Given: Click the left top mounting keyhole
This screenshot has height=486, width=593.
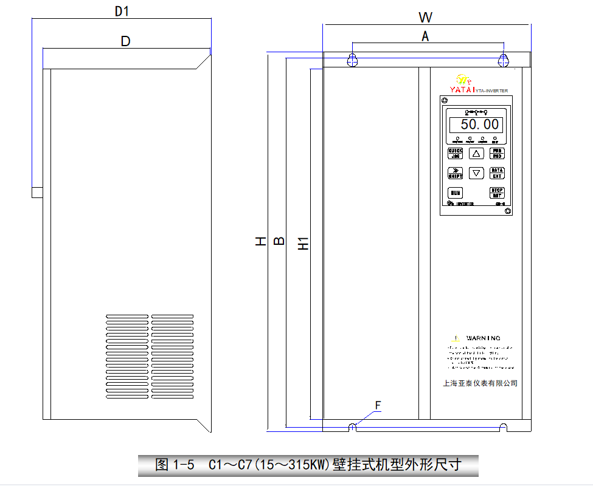Looking at the screenshot, I should click(x=352, y=59).
